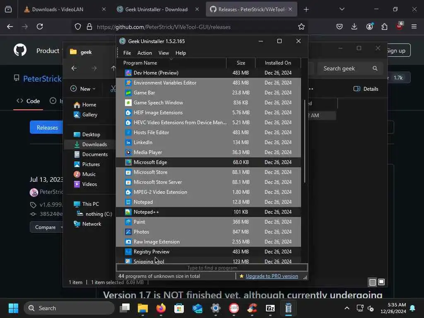The height and width of the screenshot is (318, 424).
Task: Click the Firefox address bar URL
Action: click(x=164, y=27)
